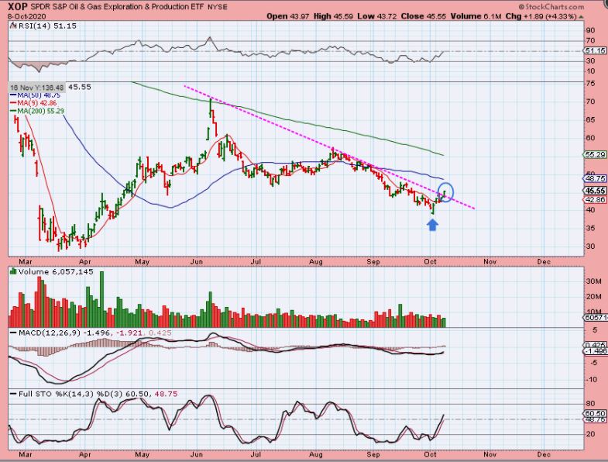Click the Volume 6.1M header value
This screenshot has width=608, height=462.
click(476, 16)
